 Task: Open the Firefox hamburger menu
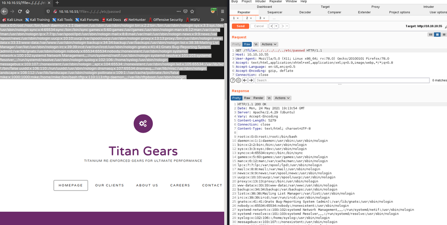click(x=222, y=11)
